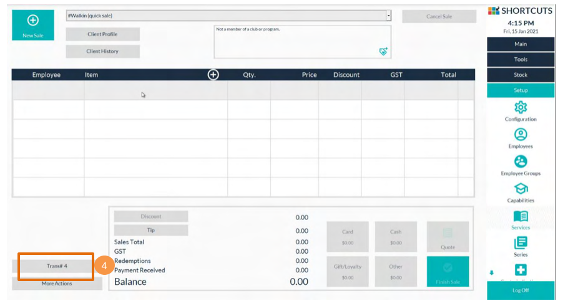The height and width of the screenshot is (306, 563).
Task: Open Employee Groups icon
Action: coord(521,161)
